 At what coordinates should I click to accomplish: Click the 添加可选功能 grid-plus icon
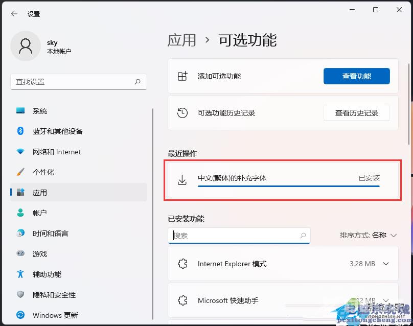[182, 76]
